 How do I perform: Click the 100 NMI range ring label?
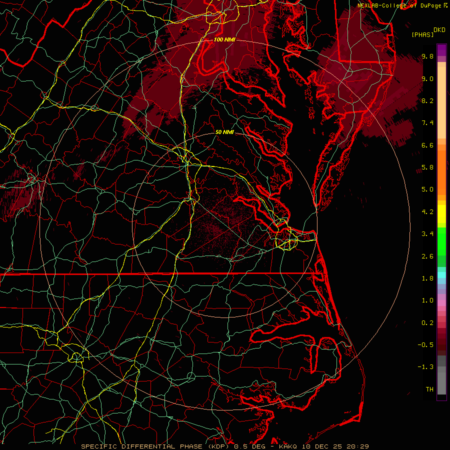[x=224, y=39]
